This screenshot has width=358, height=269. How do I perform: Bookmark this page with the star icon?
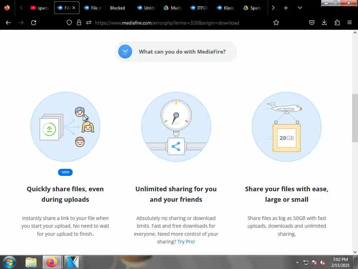[276, 23]
